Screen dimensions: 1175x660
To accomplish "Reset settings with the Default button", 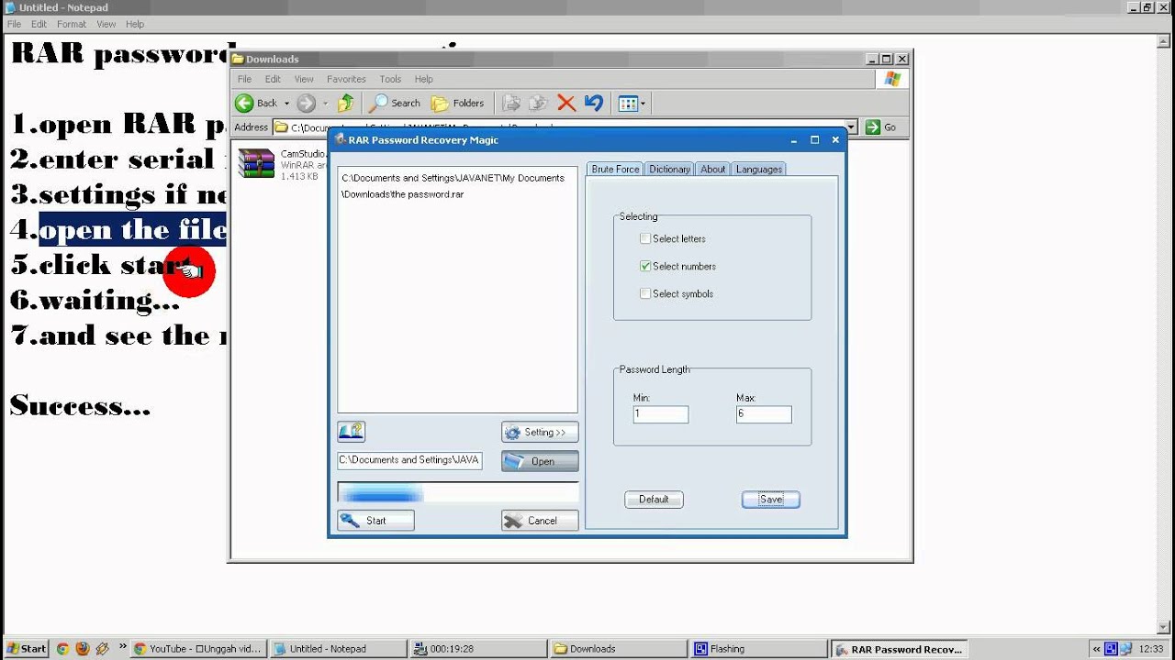I will click(654, 500).
